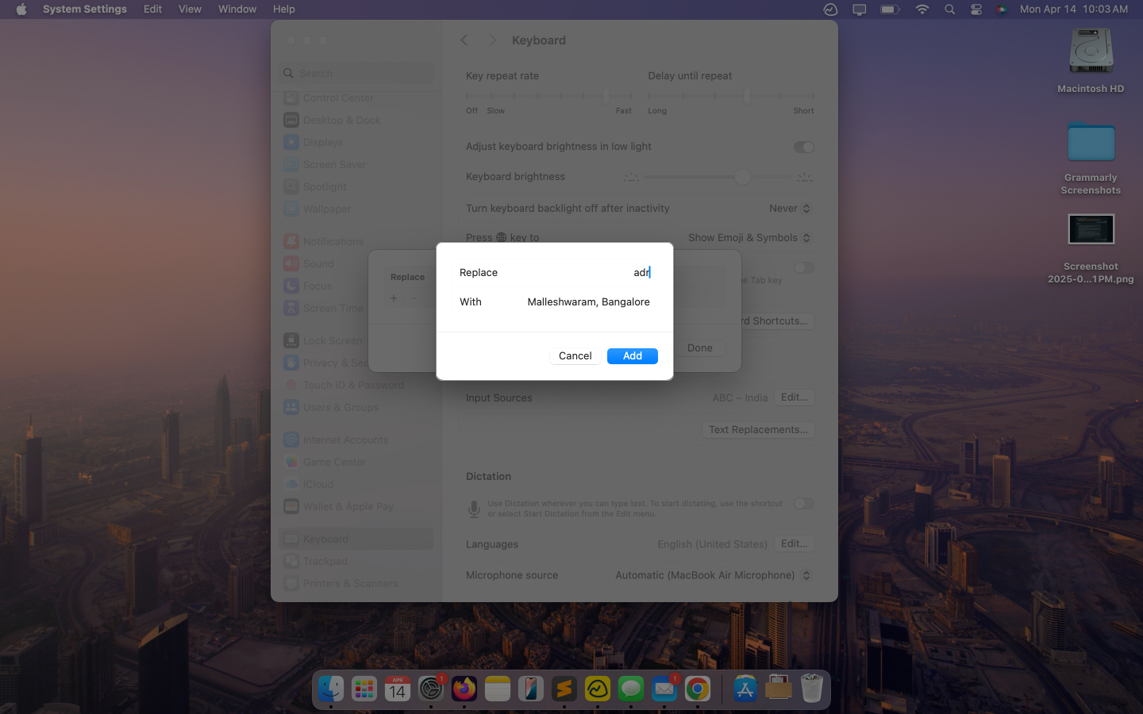
Task: Enable the Dictation toggle
Action: click(803, 503)
